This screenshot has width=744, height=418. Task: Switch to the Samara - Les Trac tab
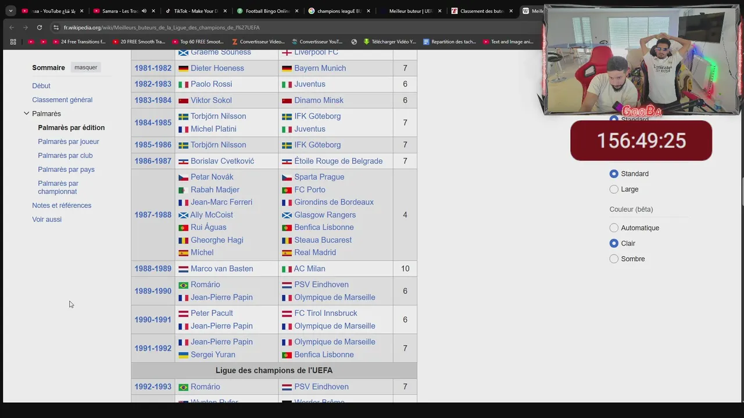click(x=124, y=10)
